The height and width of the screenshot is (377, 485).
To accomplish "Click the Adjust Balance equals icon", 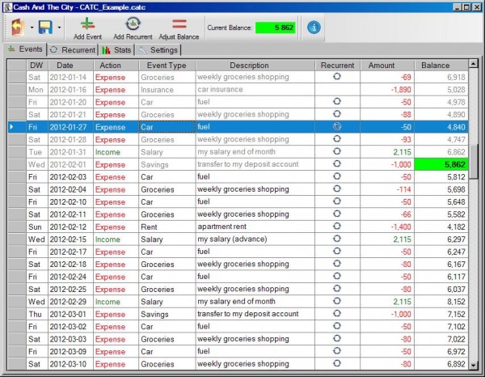I will [x=179, y=24].
